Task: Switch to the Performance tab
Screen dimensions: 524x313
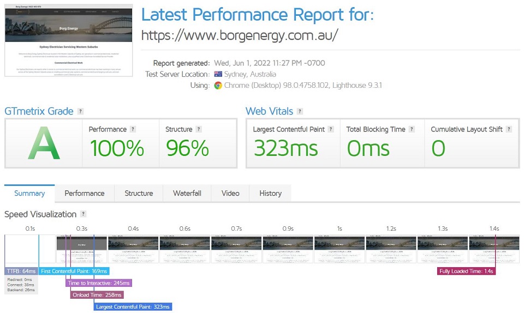Action: 85,193
